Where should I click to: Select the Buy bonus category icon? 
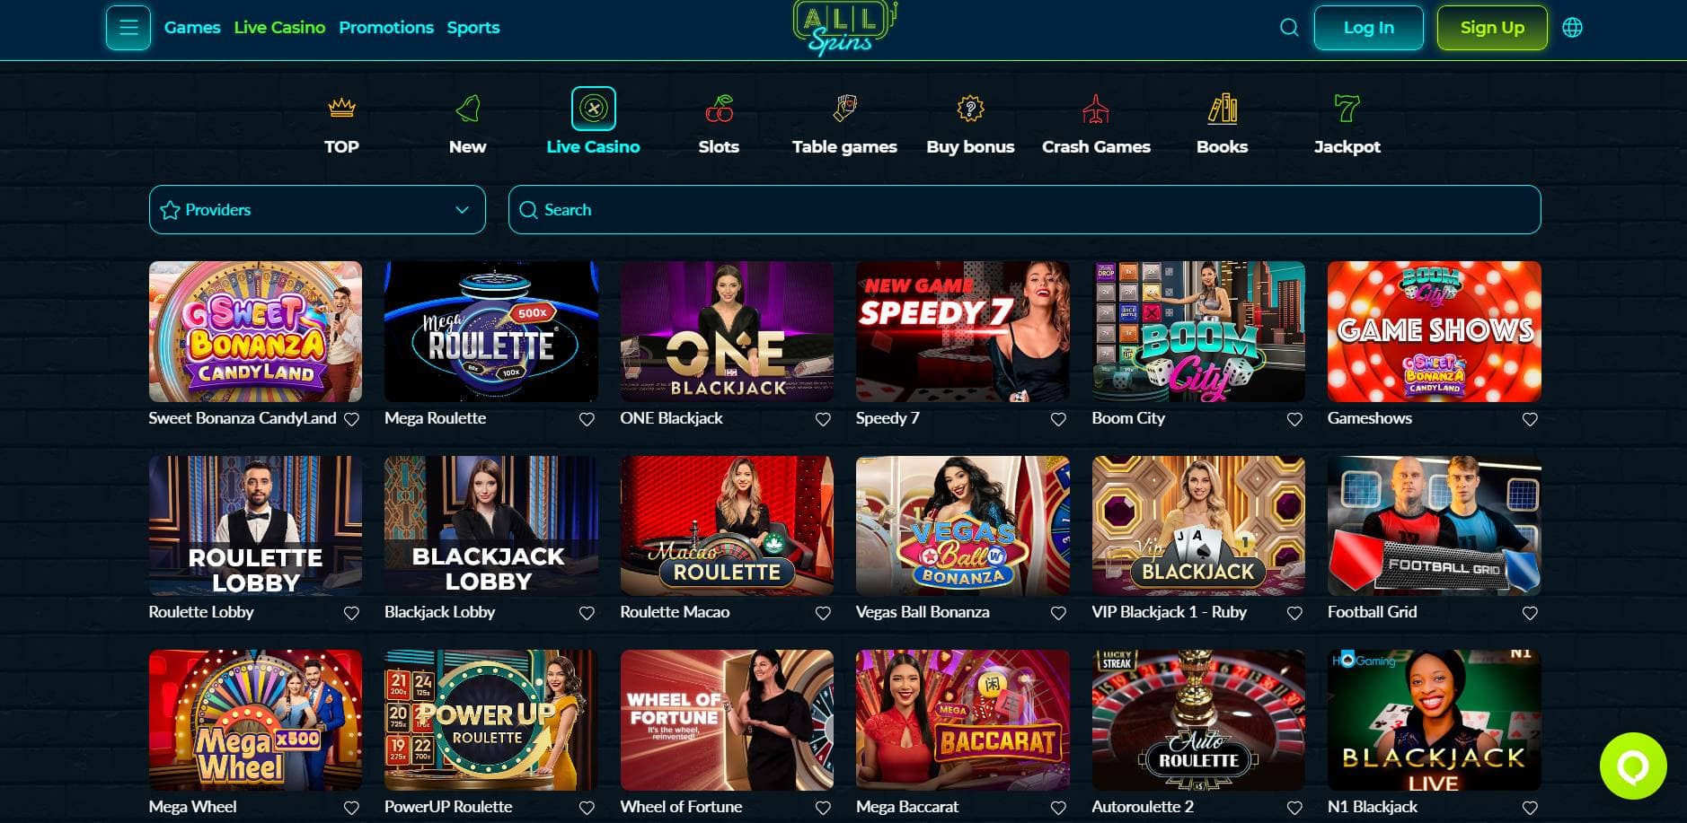point(970,109)
